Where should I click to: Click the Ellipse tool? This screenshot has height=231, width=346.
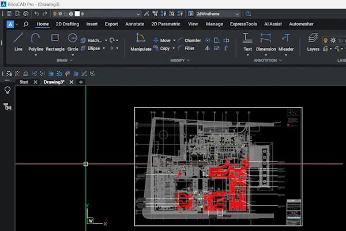pos(91,49)
